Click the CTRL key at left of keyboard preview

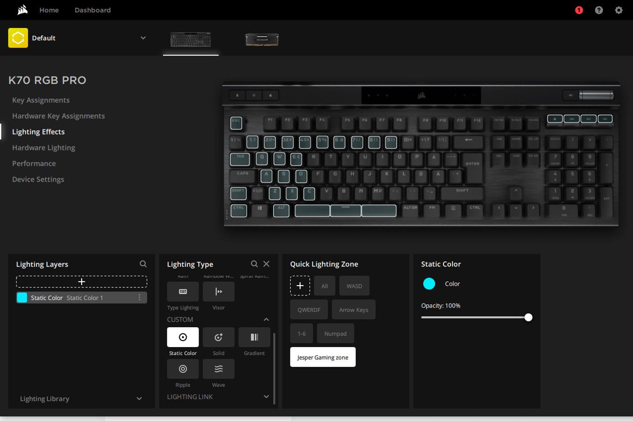point(238,210)
